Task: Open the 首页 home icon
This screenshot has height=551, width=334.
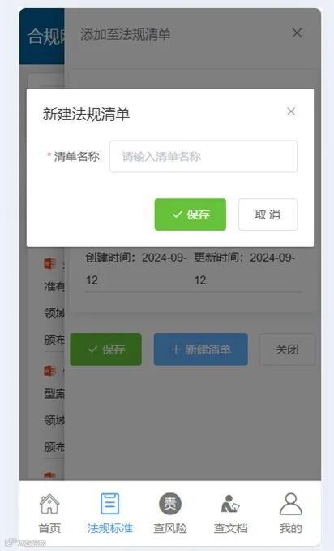Action: (x=49, y=504)
